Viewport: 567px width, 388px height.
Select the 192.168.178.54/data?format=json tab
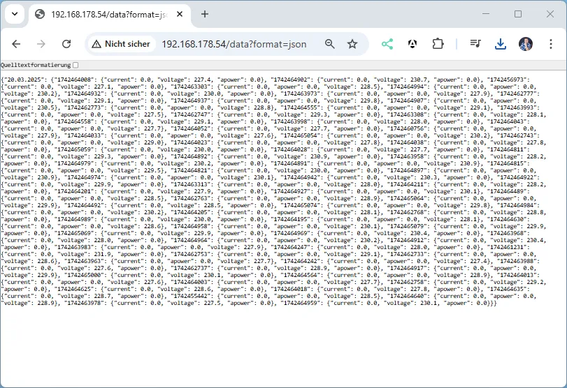109,15
